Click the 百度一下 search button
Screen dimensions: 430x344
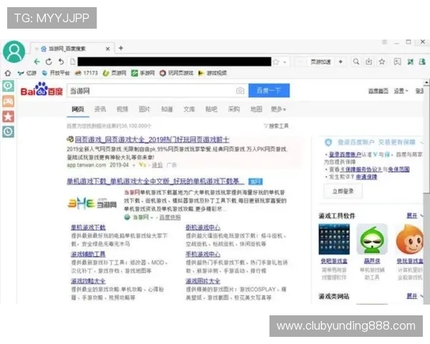tap(269, 90)
